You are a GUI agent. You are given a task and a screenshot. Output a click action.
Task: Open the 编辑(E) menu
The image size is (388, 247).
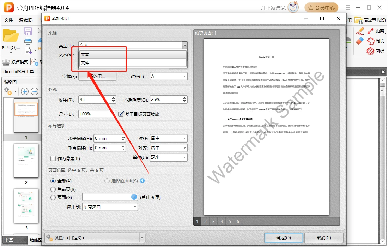click(26, 20)
